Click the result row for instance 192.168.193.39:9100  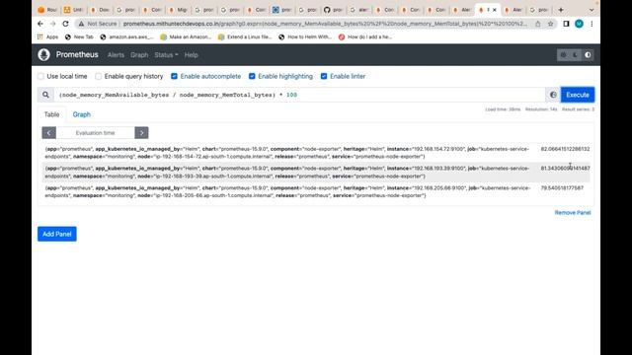click(x=316, y=173)
